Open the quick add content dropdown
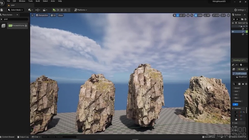This screenshot has height=140, width=249. click(31, 10)
